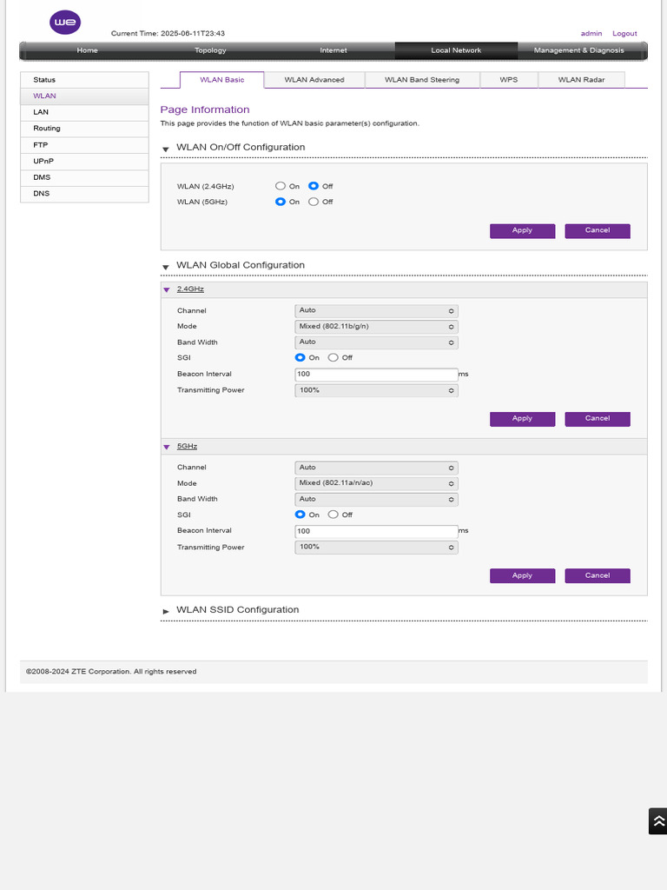667x890 pixels.
Task: Set 2.4GHz SGI to Off
Action: coord(333,357)
